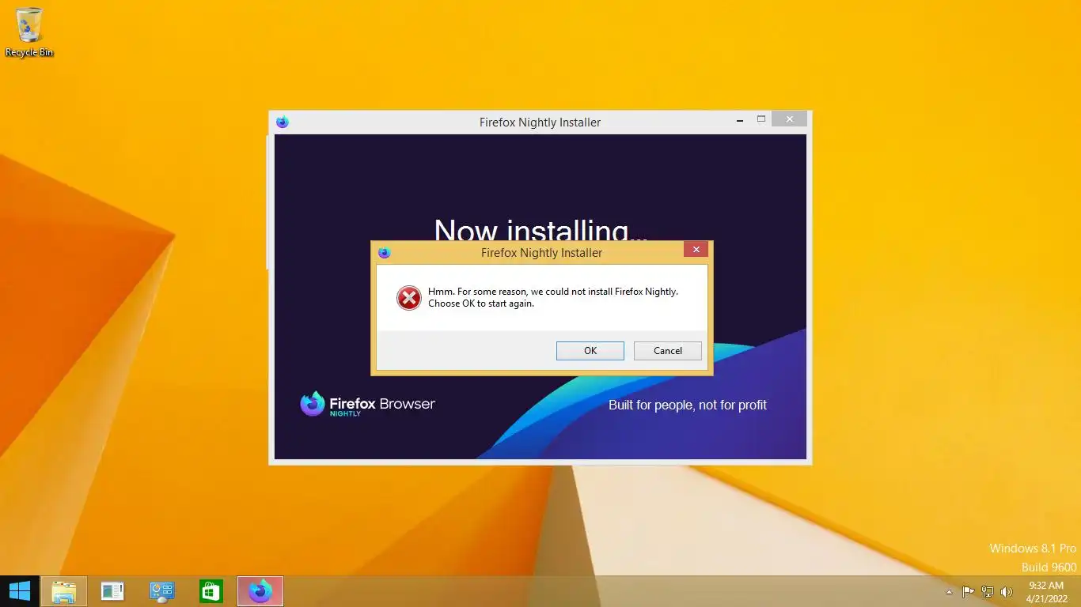Close the error dialog with red X

click(x=696, y=250)
